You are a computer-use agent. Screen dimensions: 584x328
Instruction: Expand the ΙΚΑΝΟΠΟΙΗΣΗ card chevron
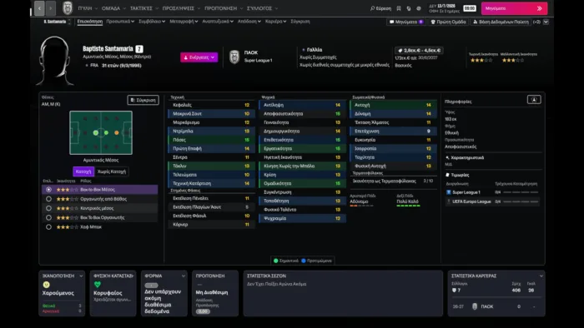(x=81, y=276)
